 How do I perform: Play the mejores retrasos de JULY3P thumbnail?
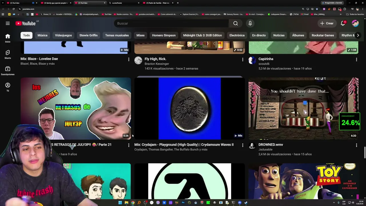pos(75,108)
